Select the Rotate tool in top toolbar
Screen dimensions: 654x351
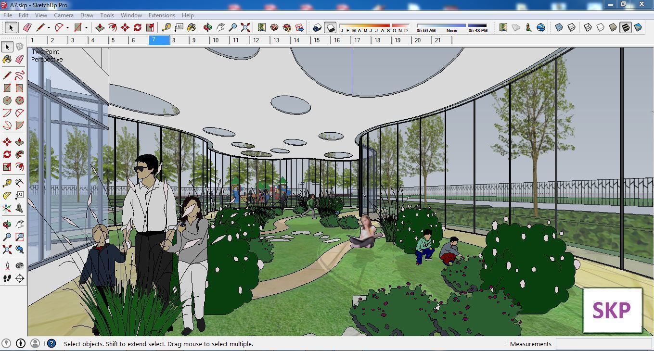(x=138, y=27)
